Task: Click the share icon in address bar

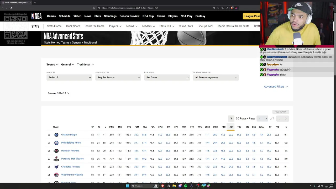Action: 227,8
